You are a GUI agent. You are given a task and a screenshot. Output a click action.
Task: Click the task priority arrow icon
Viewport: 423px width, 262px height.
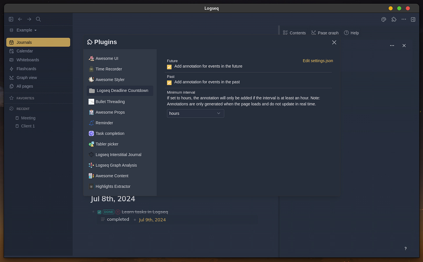(x=118, y=212)
